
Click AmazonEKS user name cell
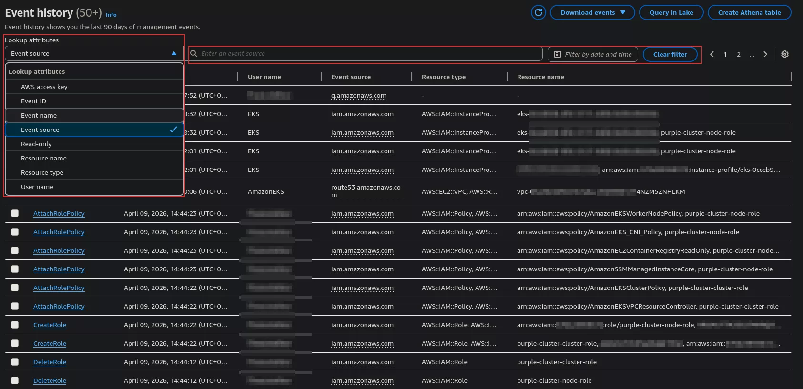point(266,191)
